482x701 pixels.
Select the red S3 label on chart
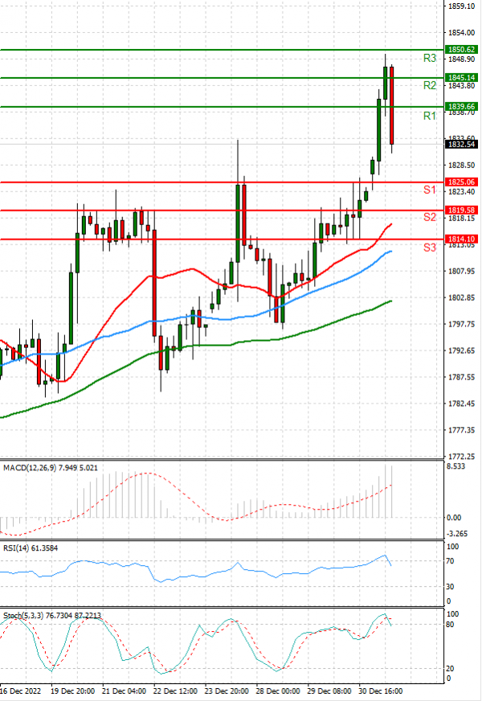[x=429, y=248]
